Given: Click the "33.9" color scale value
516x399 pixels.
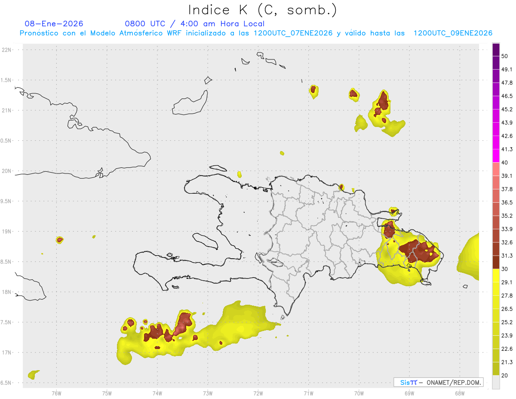Looking at the screenshot, I should coord(507,229).
